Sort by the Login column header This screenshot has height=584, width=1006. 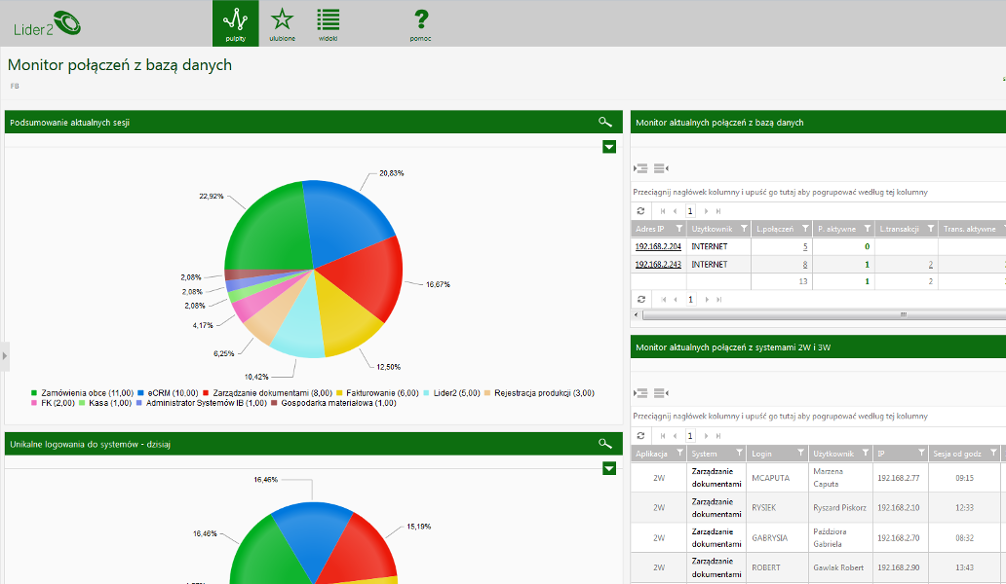point(762,454)
